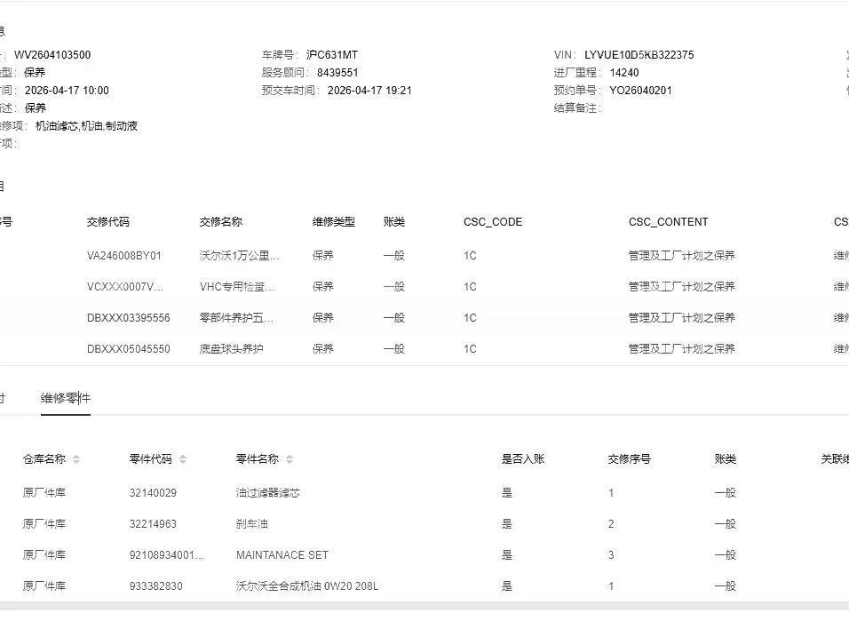
Task: Select repair name 沃尔沃1万公里...
Action: [x=239, y=256]
